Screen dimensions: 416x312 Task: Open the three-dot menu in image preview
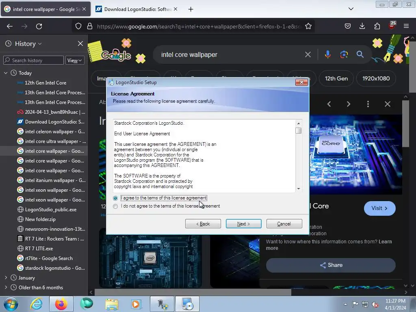(368, 104)
